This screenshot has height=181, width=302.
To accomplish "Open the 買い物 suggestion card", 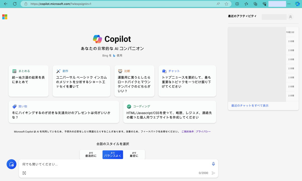I will tap(64, 112).
